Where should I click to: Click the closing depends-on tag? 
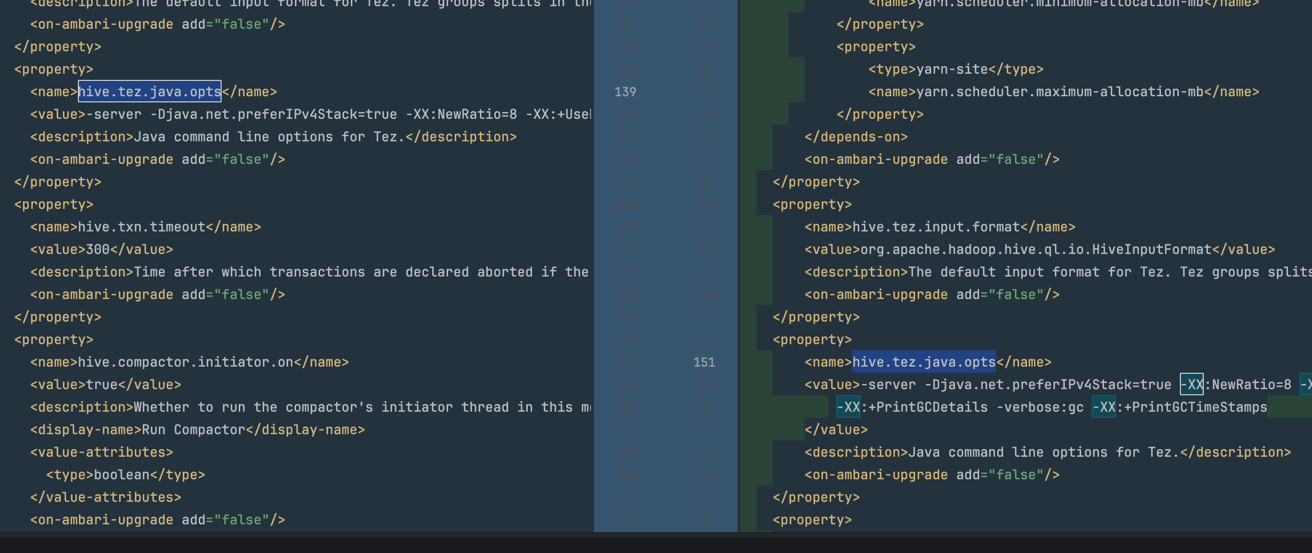pos(856,137)
